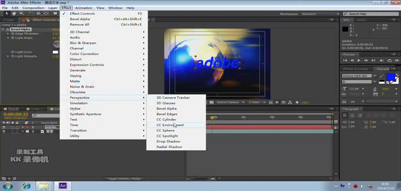Toggle stopwatch for Edge Thickness
The width and height of the screenshot is (401, 191).
pyautogui.click(x=12, y=34)
